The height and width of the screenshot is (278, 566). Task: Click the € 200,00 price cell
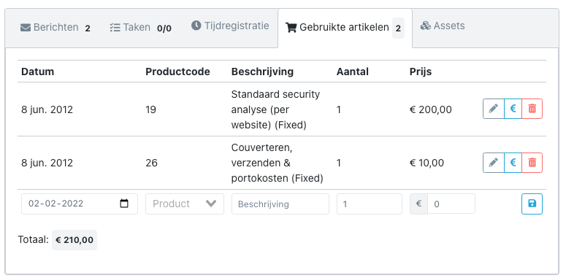tap(431, 109)
